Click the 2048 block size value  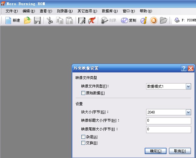[151, 112]
